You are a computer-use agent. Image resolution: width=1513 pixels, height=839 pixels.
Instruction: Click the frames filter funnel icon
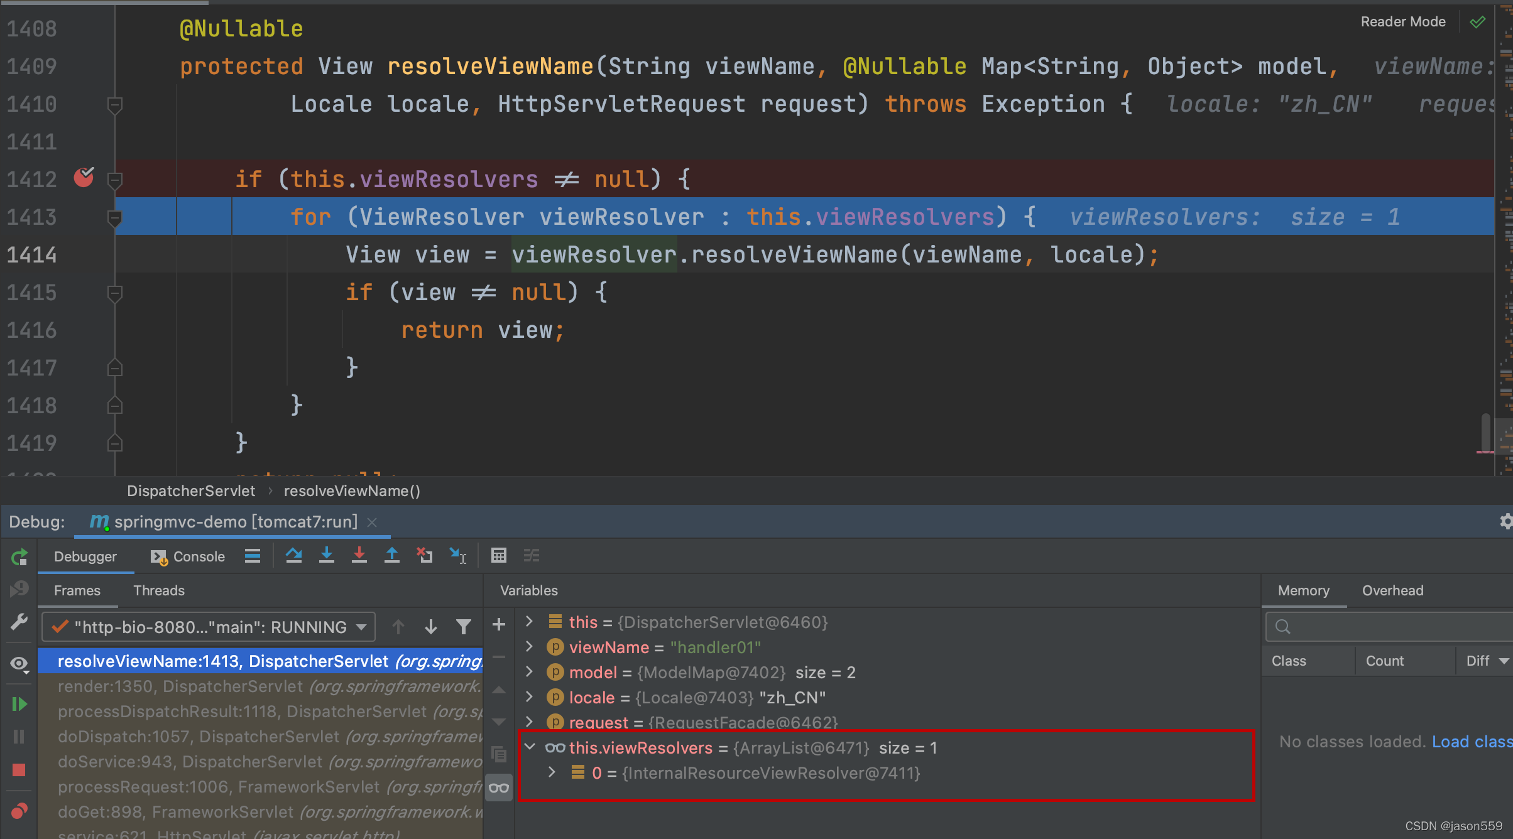coord(464,627)
